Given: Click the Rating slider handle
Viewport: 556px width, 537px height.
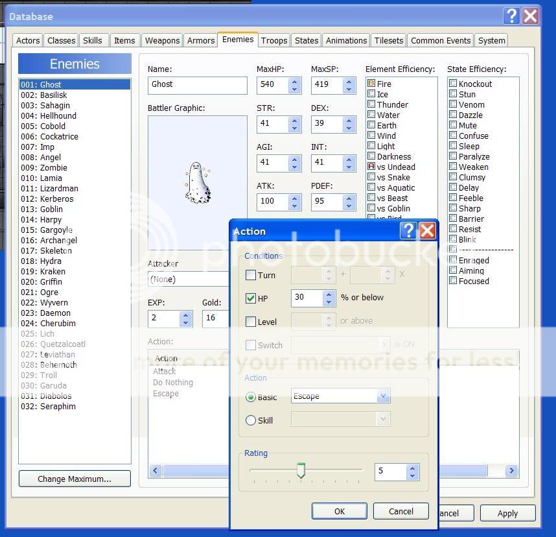Looking at the screenshot, I should 301,470.
